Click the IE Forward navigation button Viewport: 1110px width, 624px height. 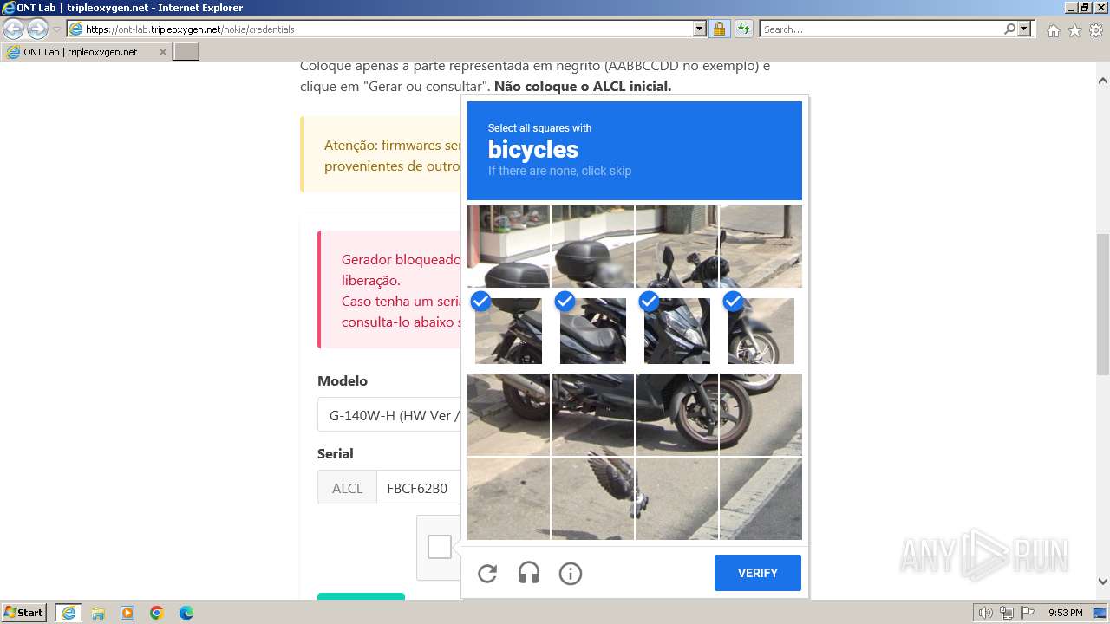point(37,29)
